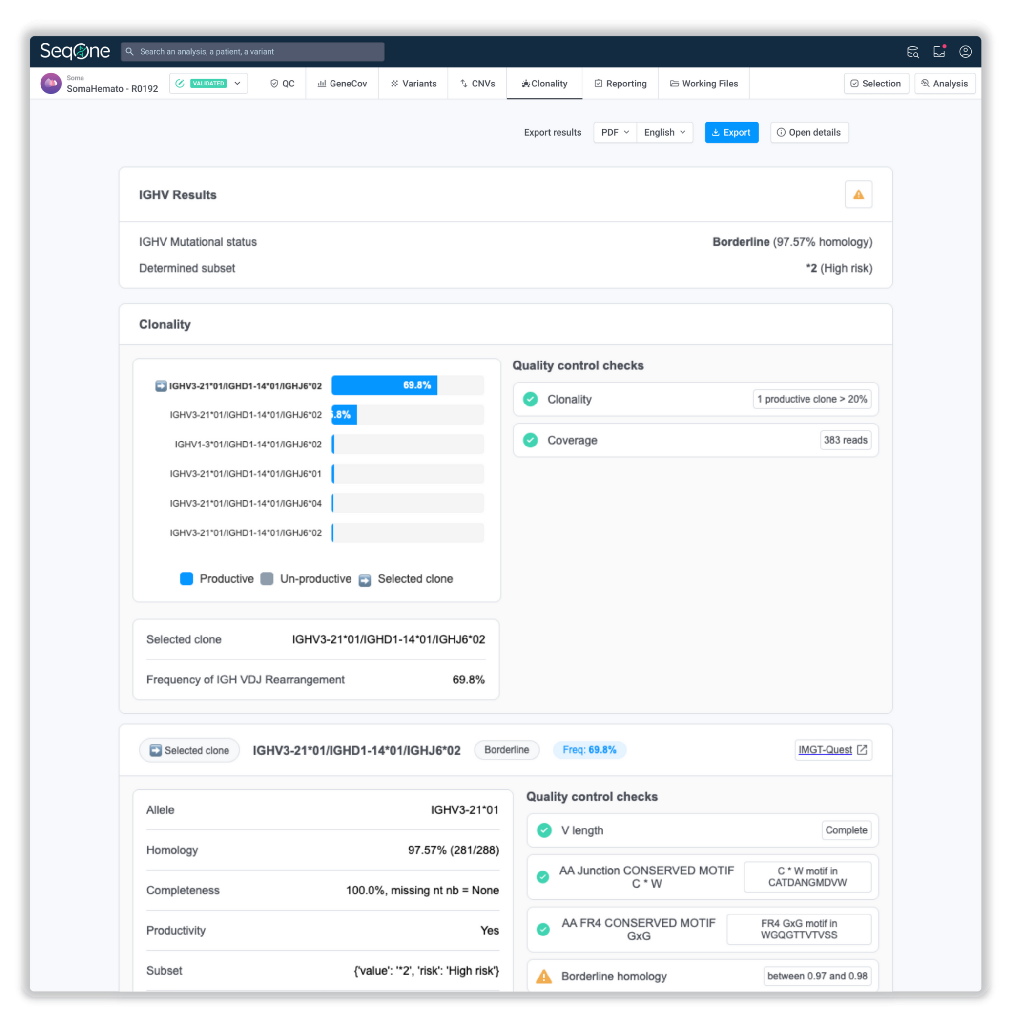The image size is (1013, 1020).
Task: Click the blue Export button
Action: pyautogui.click(x=731, y=132)
